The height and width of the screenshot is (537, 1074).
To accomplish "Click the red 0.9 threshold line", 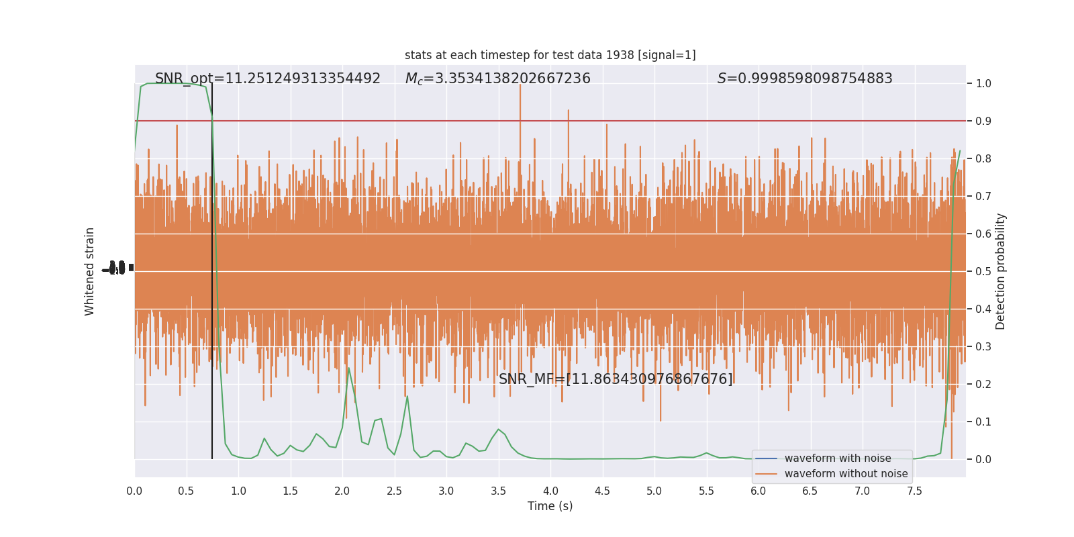I will pos(550,121).
